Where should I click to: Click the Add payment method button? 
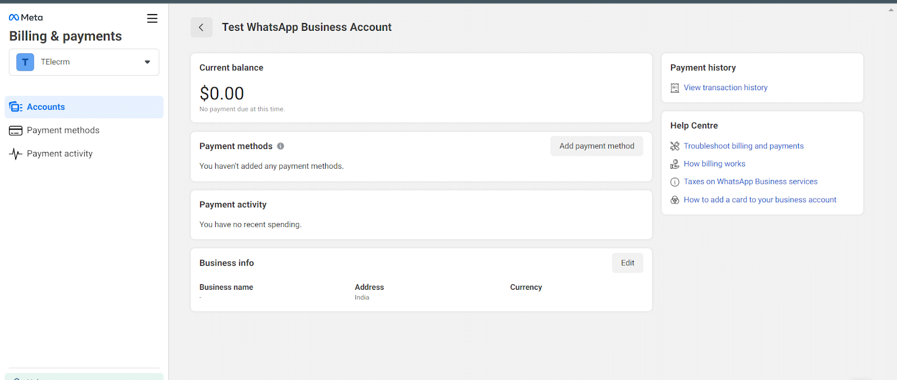[597, 146]
